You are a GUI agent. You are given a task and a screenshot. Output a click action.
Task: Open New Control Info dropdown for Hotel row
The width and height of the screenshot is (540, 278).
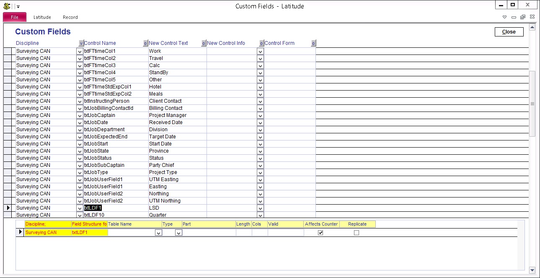coord(260,87)
